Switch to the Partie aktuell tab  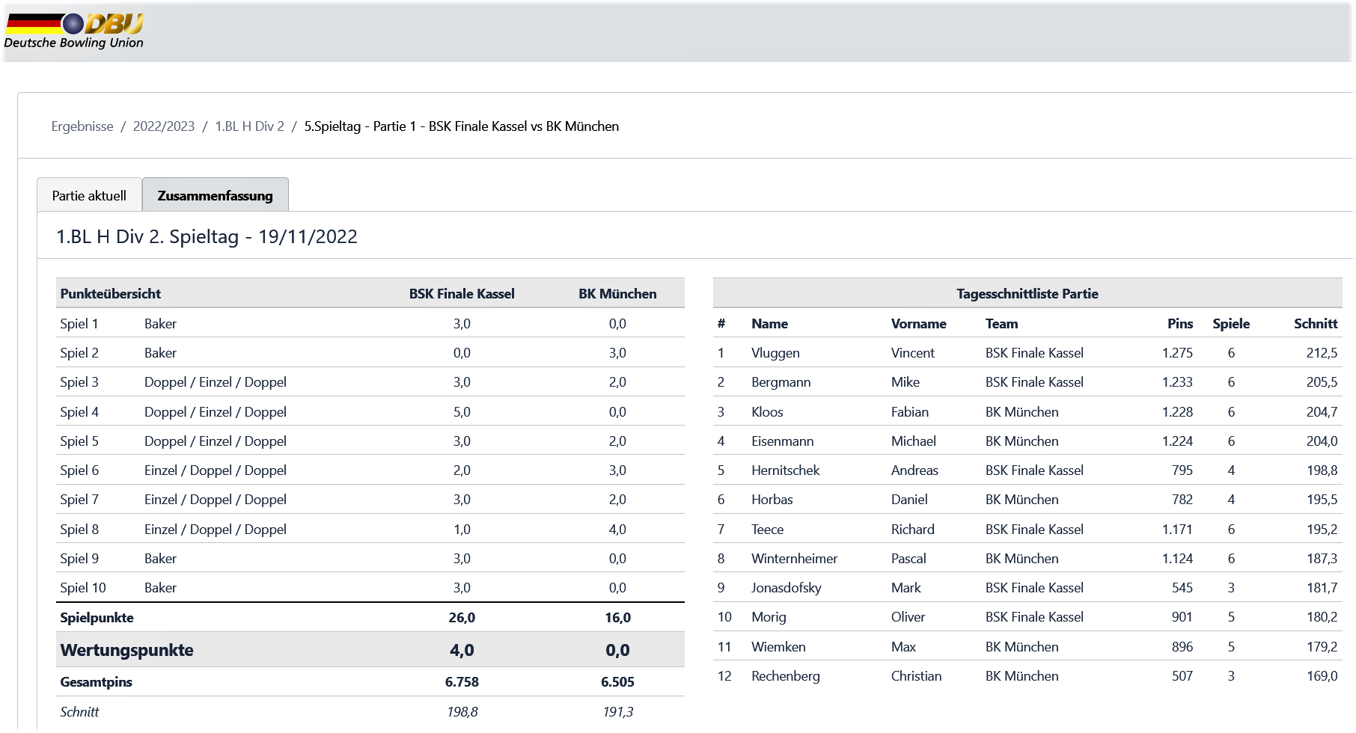[x=89, y=195]
